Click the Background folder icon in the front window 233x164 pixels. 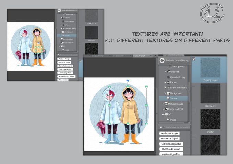[168, 93]
